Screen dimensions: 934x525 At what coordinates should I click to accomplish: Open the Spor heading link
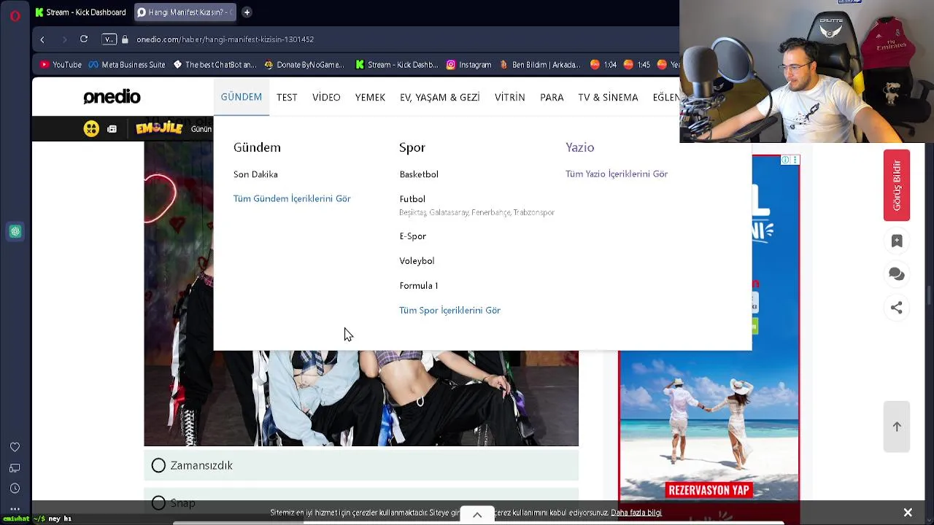pyautogui.click(x=412, y=147)
